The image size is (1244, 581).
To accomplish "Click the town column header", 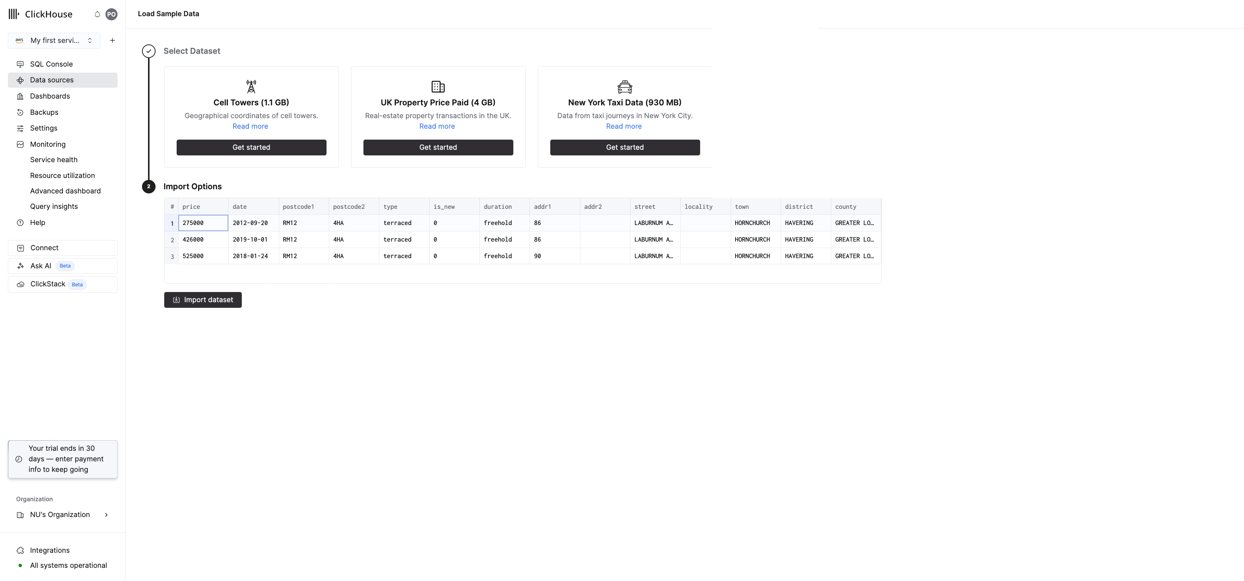I will (756, 207).
